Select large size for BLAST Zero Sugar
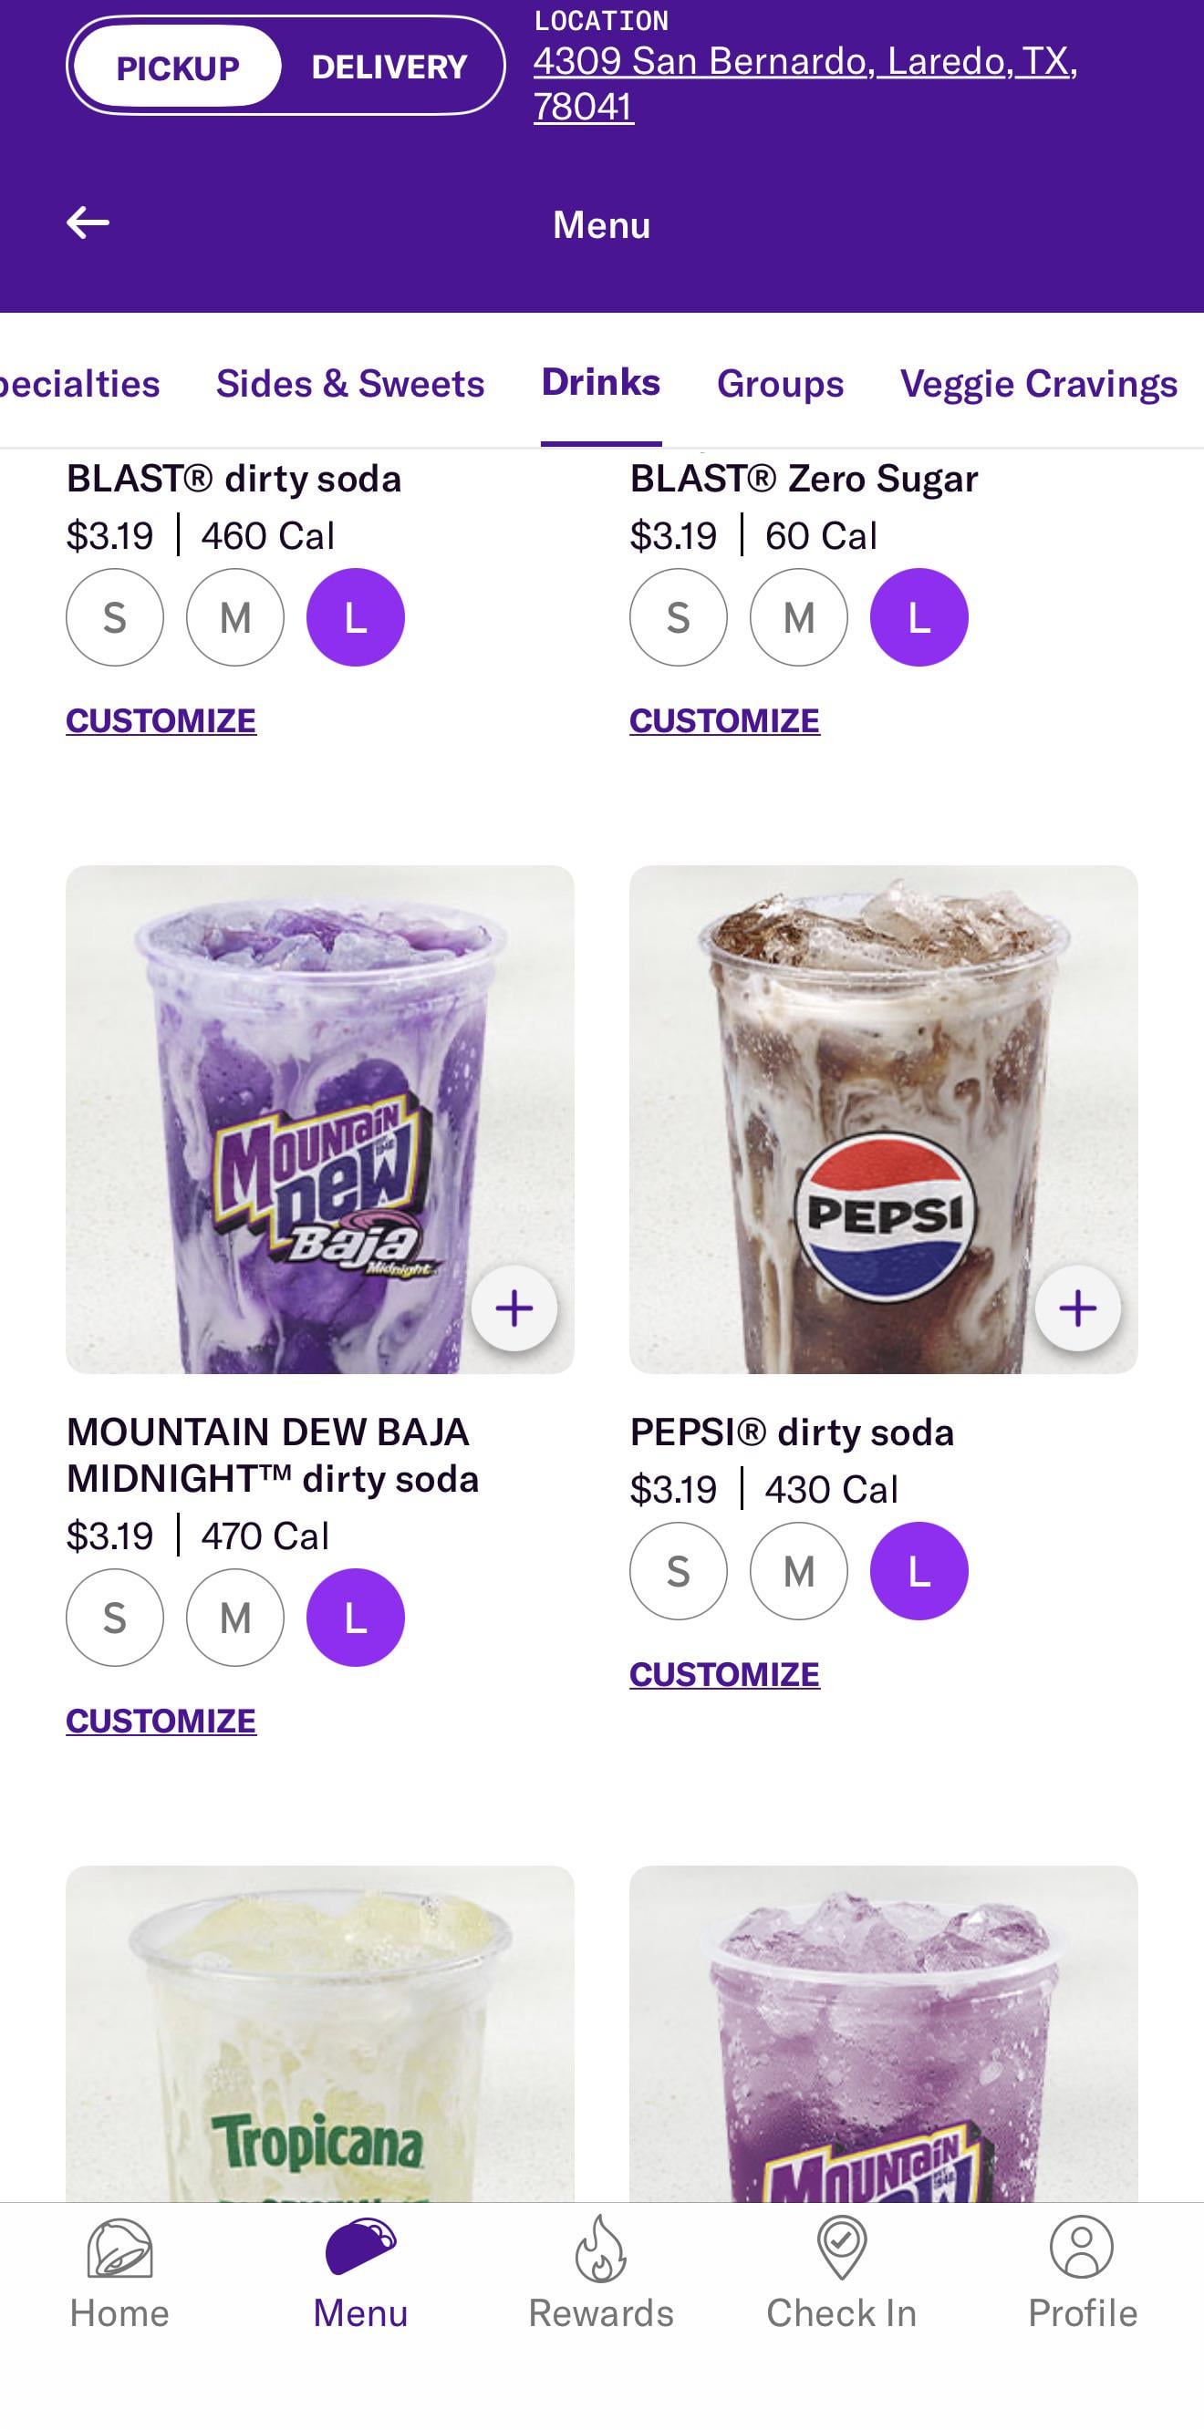 coord(919,618)
